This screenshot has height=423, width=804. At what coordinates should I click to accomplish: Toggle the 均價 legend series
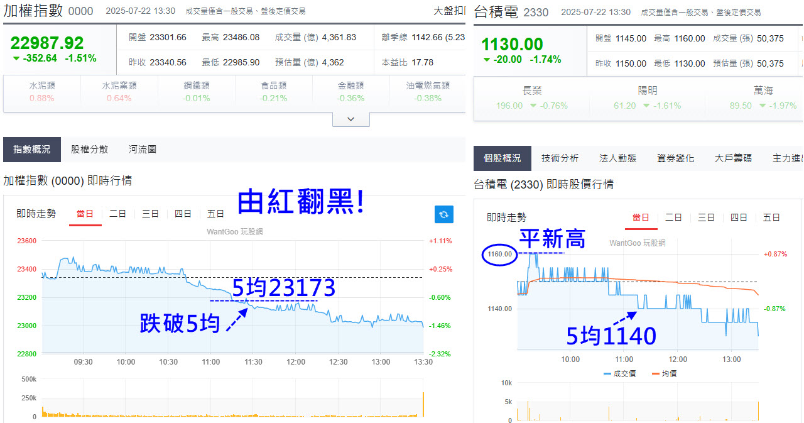664,374
